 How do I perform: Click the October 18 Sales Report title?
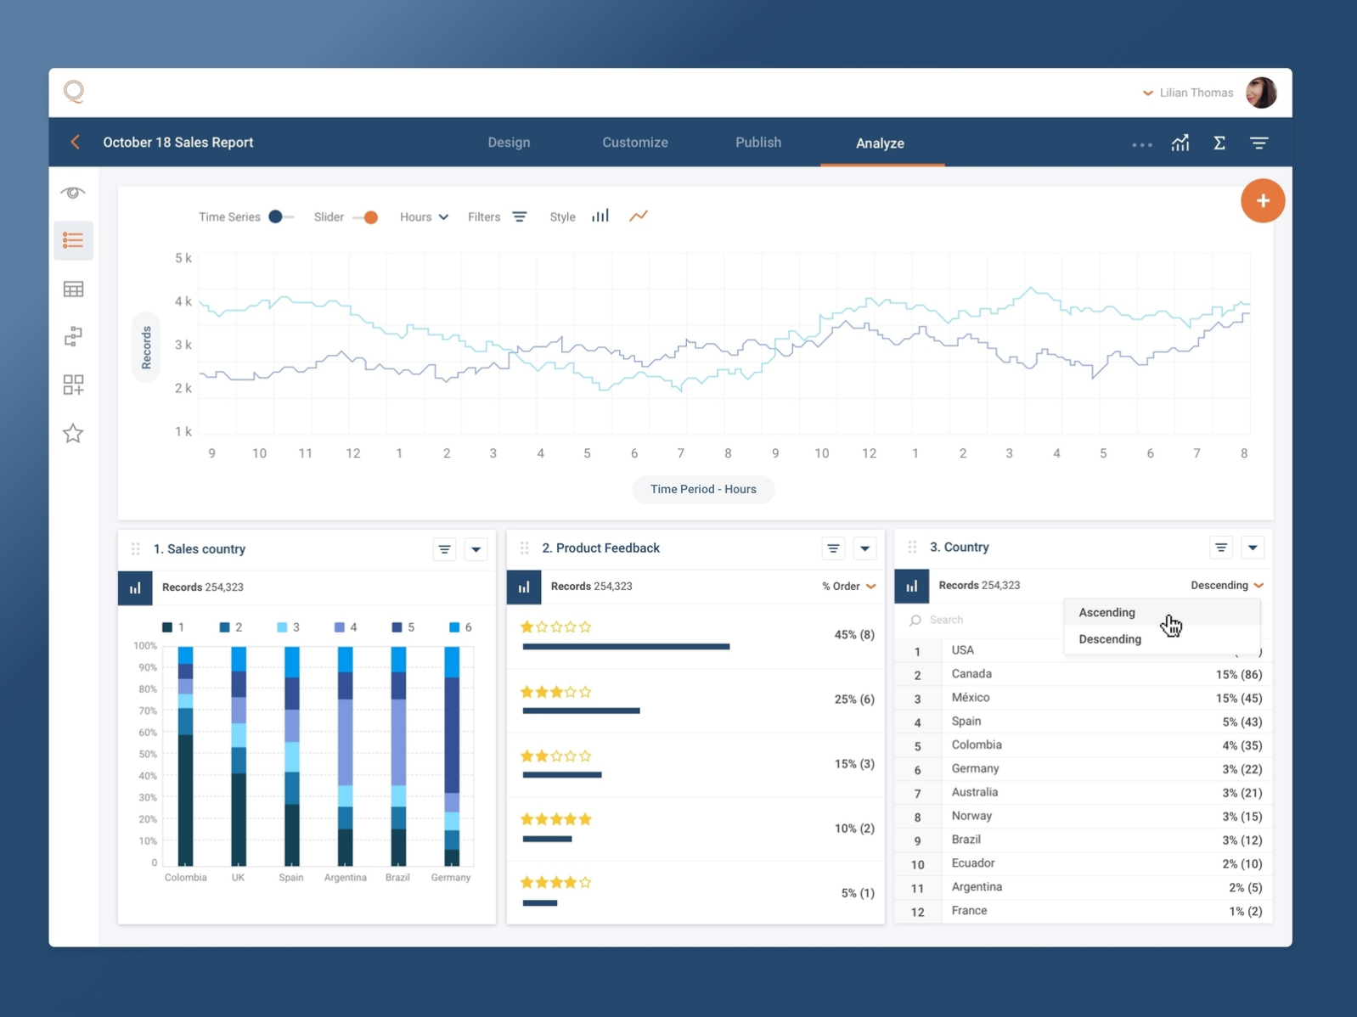click(x=178, y=143)
